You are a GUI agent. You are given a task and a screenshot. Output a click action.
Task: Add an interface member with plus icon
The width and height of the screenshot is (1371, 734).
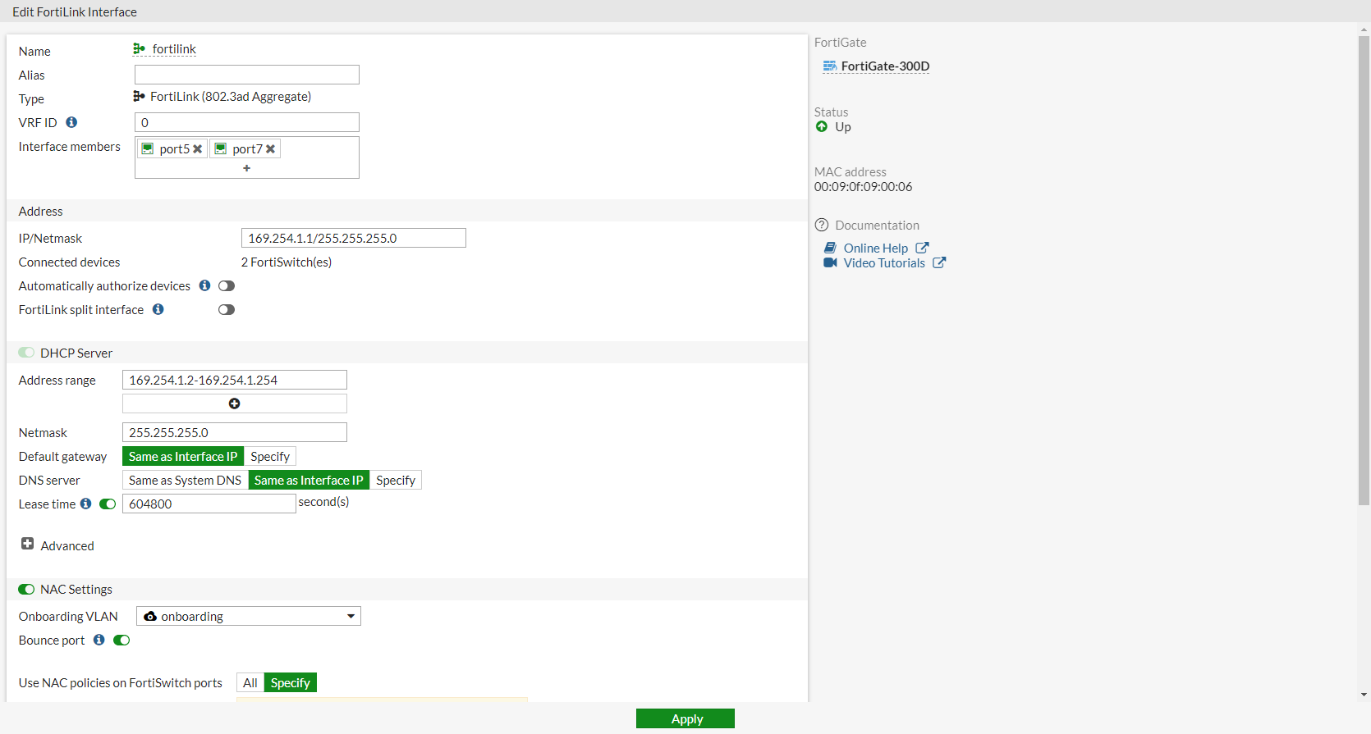246,168
